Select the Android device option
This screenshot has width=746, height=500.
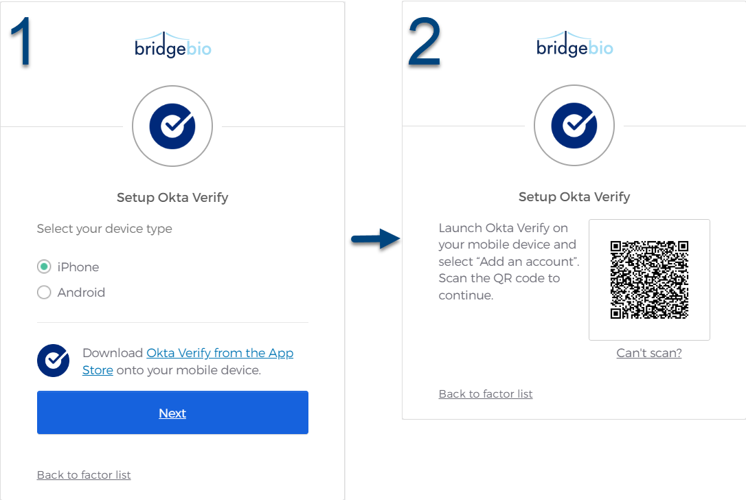click(x=43, y=292)
